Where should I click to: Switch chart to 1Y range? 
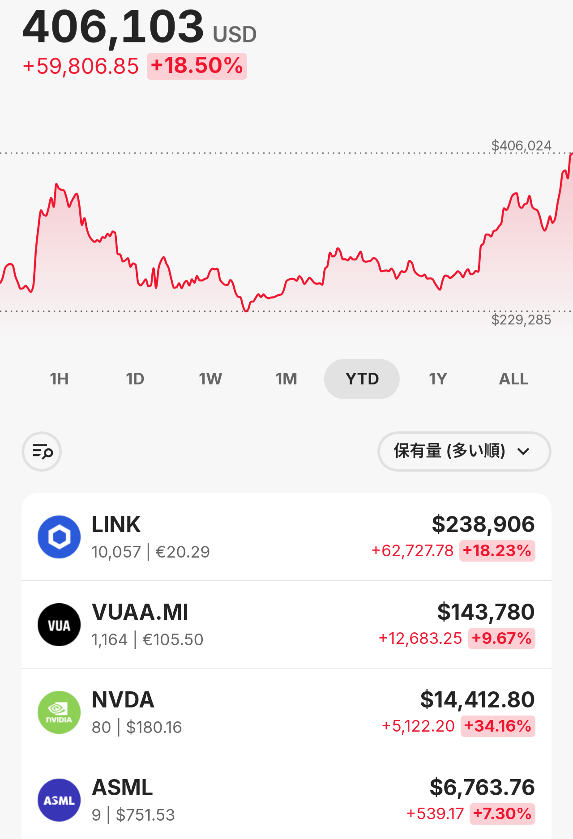coord(438,379)
